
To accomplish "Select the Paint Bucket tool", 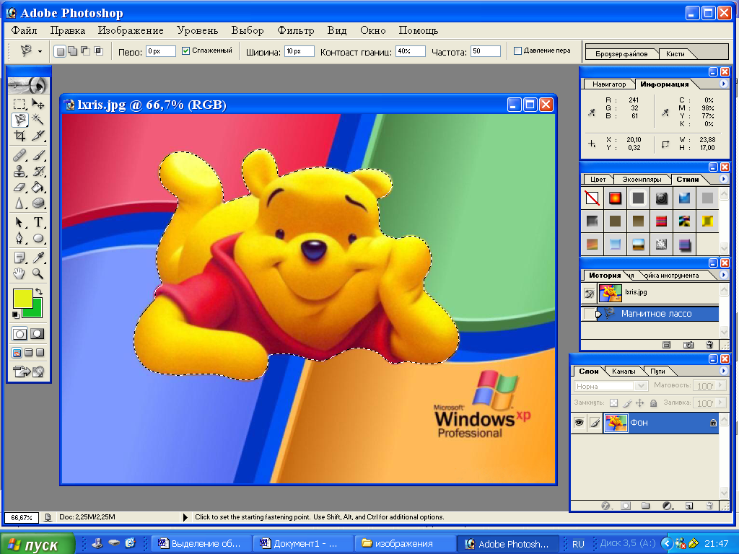I will [38, 187].
